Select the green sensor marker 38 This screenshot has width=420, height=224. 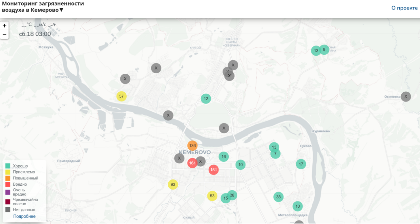(279, 197)
